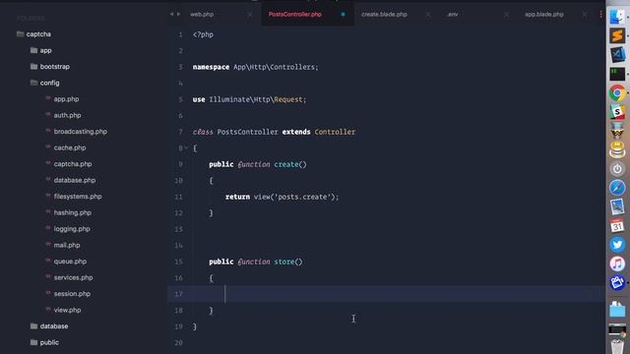Screen dimensions: 630x354
Task: Open the tab overflow menu dots
Action: click(600, 14)
